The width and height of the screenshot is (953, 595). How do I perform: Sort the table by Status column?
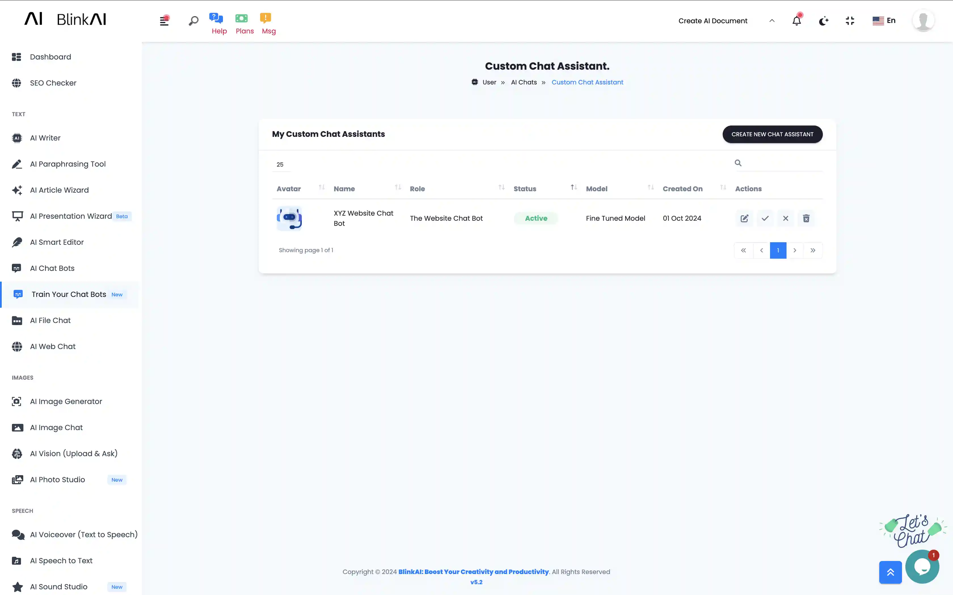click(x=574, y=187)
